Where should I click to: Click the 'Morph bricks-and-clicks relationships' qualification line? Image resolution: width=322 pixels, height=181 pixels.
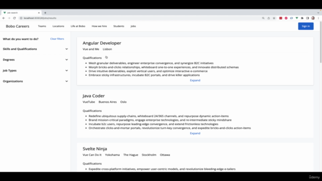tap(164, 67)
